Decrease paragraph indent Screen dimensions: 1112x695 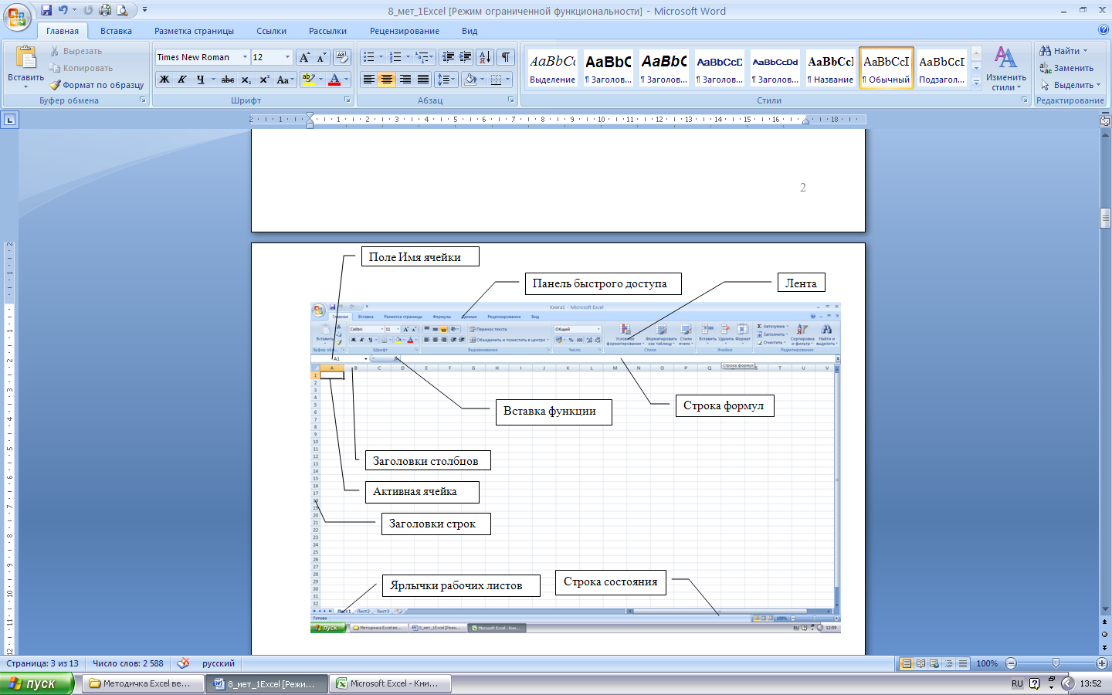click(x=448, y=57)
